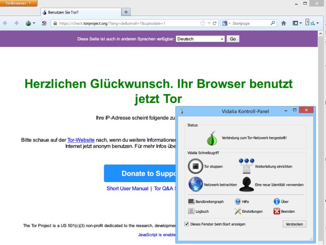Click the NoScript S icon in the toolbar

click(x=44, y=23)
